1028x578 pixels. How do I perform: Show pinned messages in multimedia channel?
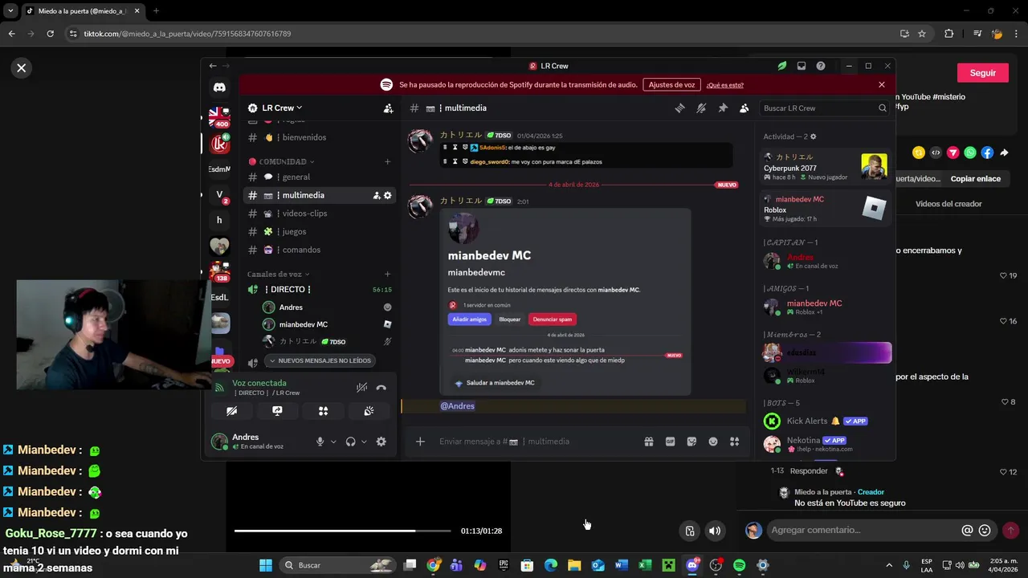click(x=723, y=108)
